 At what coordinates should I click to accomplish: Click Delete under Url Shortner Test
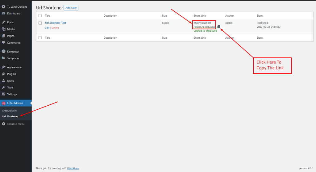coord(55,28)
